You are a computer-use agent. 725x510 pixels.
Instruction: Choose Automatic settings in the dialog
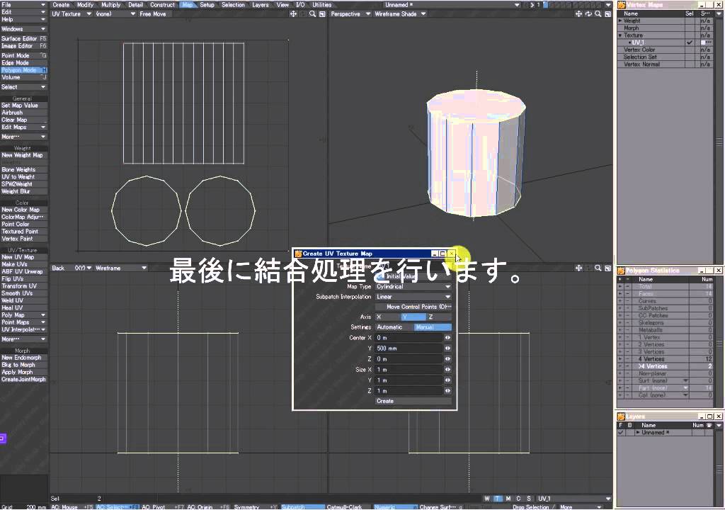[x=394, y=327]
